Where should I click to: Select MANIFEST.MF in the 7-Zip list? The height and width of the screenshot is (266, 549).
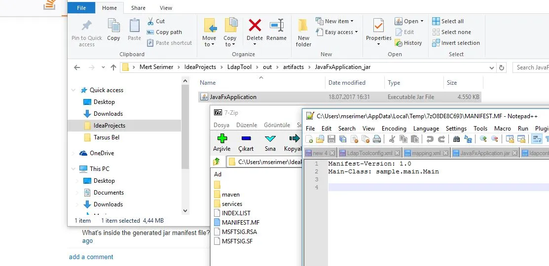[237, 222]
